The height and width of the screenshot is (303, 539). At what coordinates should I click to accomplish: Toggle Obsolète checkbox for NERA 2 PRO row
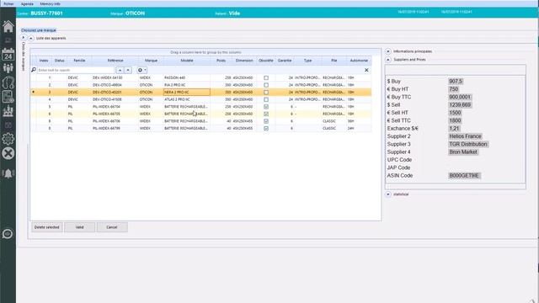pos(266,92)
